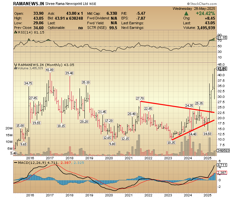230x198 pixels.
Task: Click the 5.40 low price label
Action: point(13,153)
